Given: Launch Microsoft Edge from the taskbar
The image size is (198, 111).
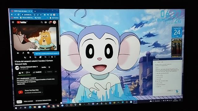Looking at the screenshot, I should click(30, 107).
